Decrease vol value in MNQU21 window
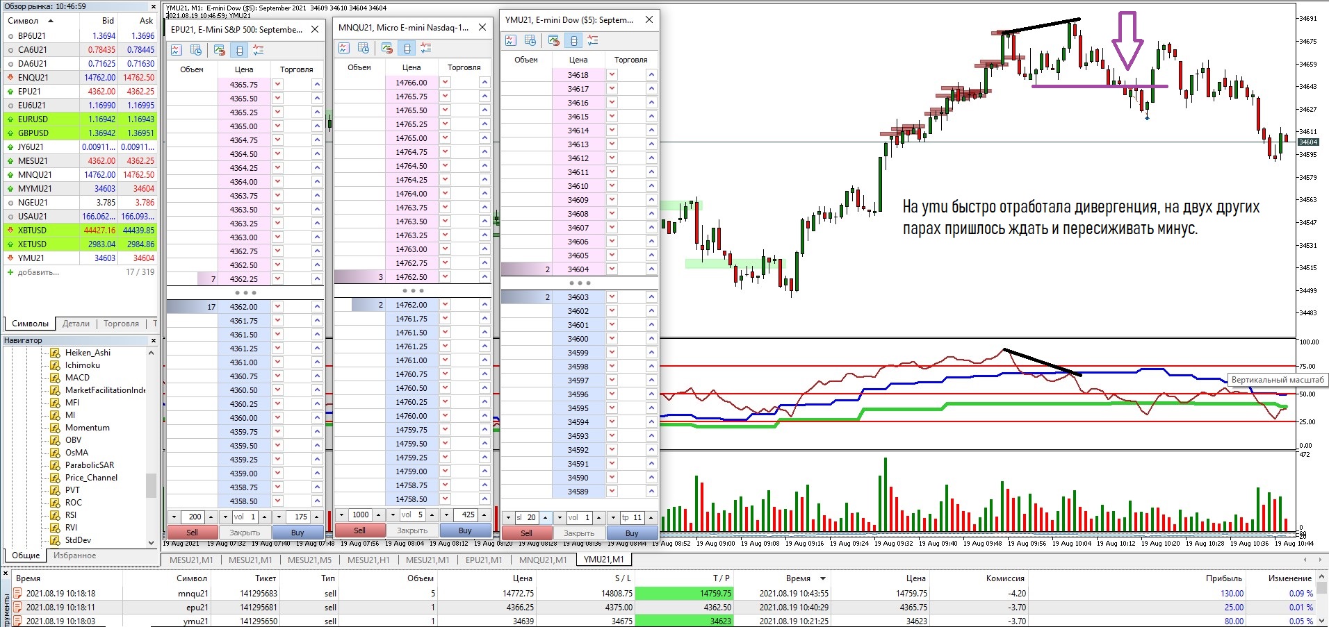The width and height of the screenshot is (1329, 627). click(393, 515)
